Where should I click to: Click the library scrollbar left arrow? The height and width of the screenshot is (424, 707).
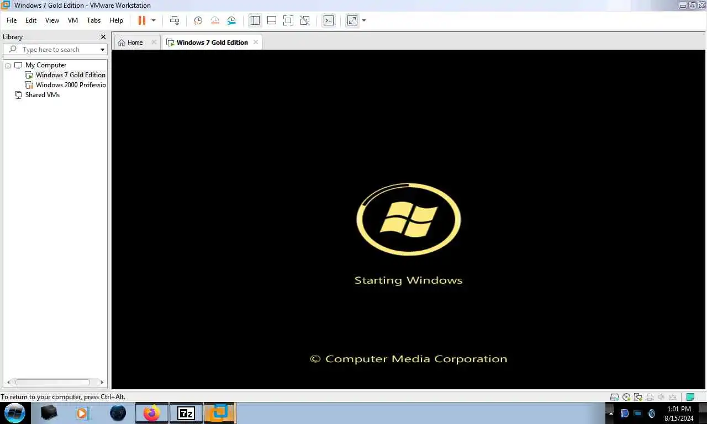(8, 382)
